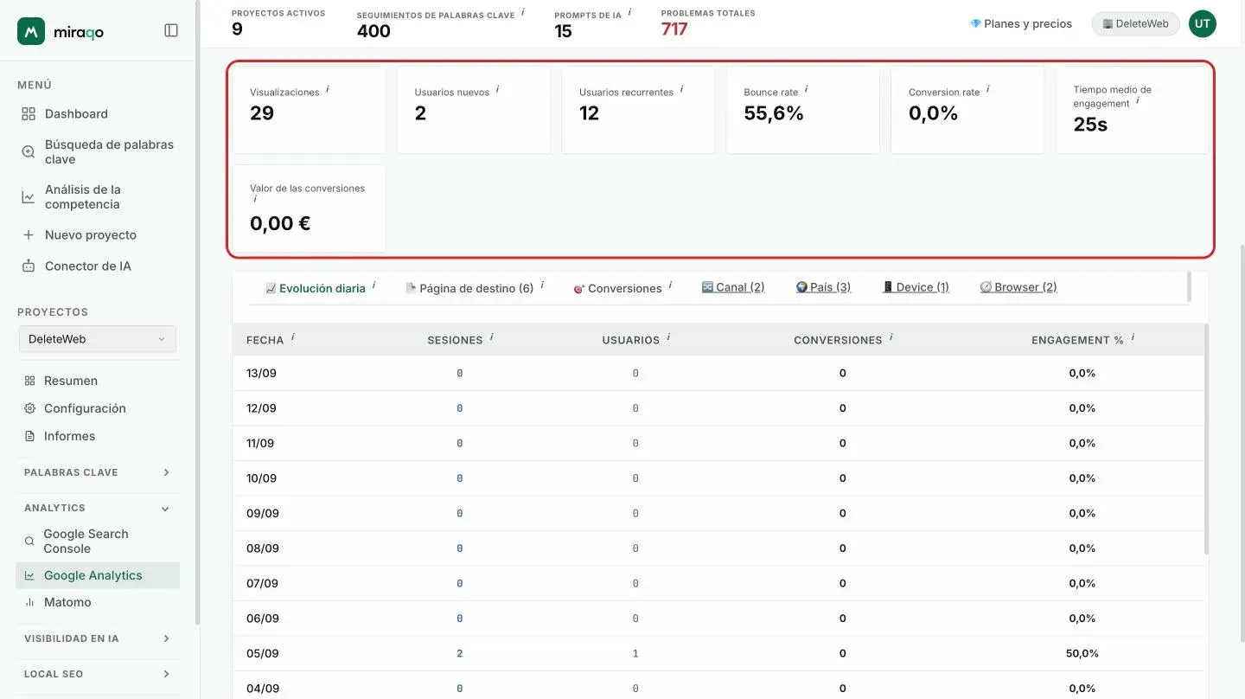Image resolution: width=1245 pixels, height=699 pixels.
Task: Click info icon on the Visualizaciones card
Action: point(328,89)
